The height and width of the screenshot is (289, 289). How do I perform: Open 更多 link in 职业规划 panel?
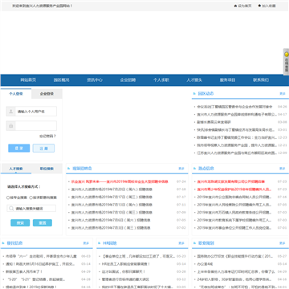point(283,243)
